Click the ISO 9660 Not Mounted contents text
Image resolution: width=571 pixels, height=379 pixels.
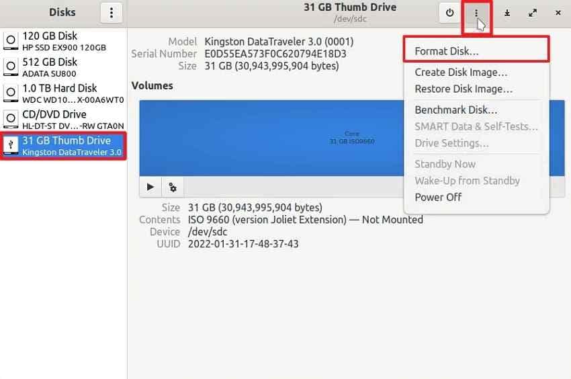click(x=306, y=220)
